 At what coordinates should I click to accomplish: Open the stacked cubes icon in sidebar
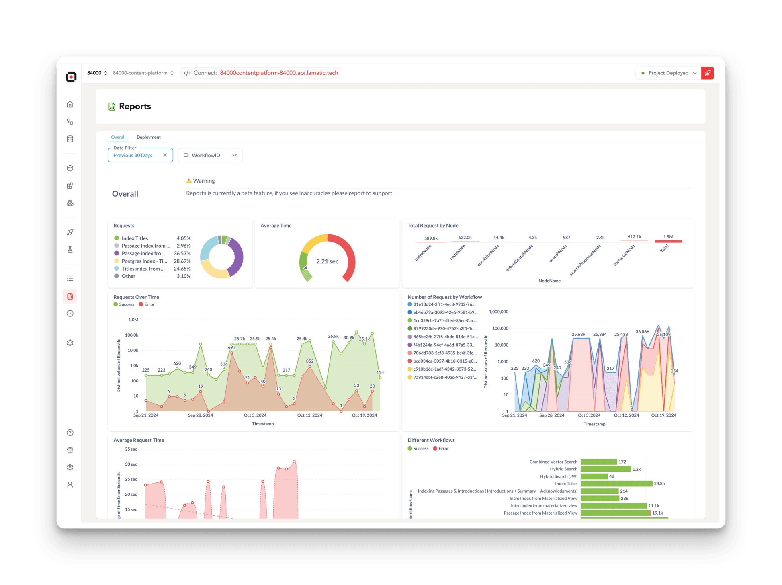[70, 203]
